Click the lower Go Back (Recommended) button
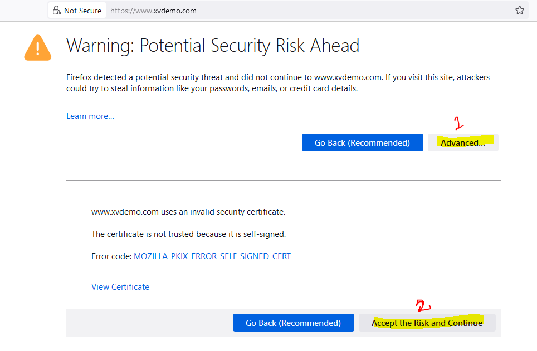The width and height of the screenshot is (537, 351). point(294,323)
